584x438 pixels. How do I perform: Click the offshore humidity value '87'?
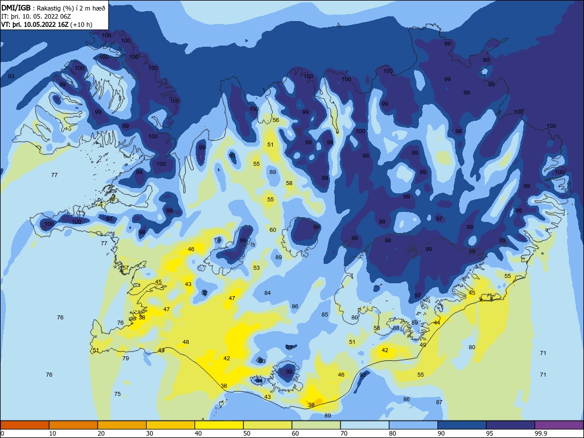pos(439,402)
